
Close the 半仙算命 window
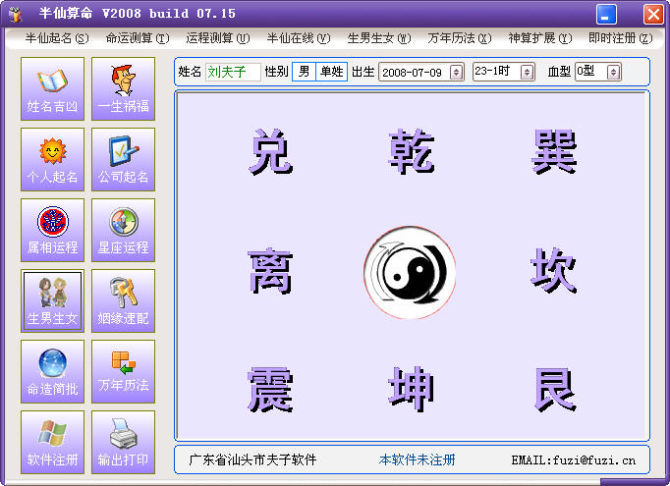point(653,15)
